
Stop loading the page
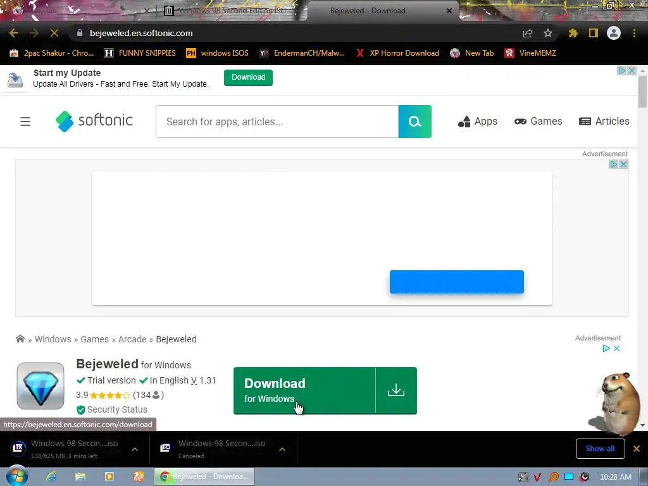(x=54, y=33)
